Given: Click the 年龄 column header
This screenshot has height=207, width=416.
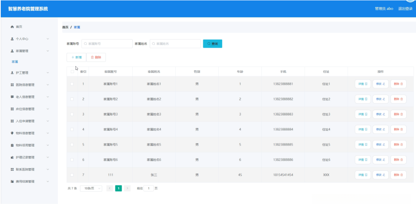Looking at the screenshot, I should [x=240, y=72].
